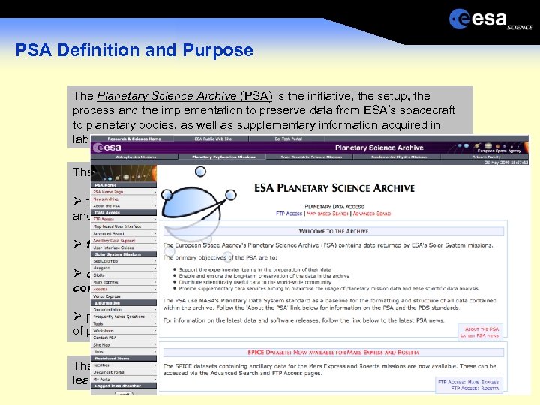540x405 pixels.
Task: Click the PSA Definition and Purpose slide title
Action: pos(134,50)
